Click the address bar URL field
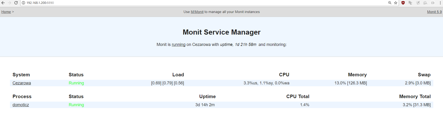Screen dimensions: 443x138 (194, 3)
